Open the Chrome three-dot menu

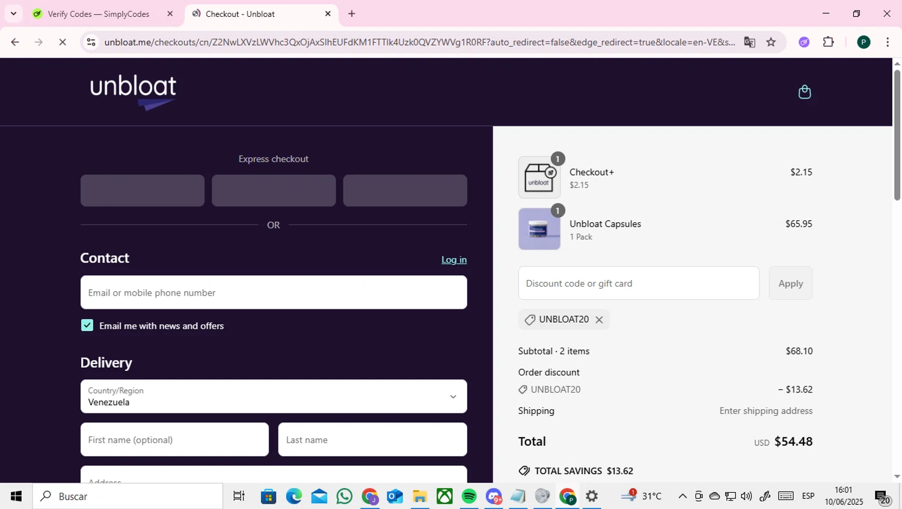(x=888, y=42)
